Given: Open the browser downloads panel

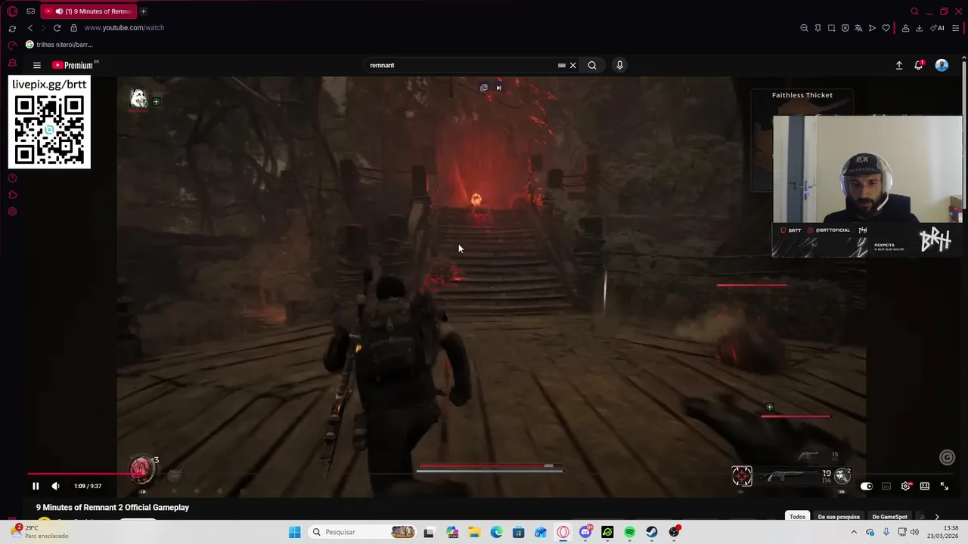Looking at the screenshot, I should click(919, 28).
